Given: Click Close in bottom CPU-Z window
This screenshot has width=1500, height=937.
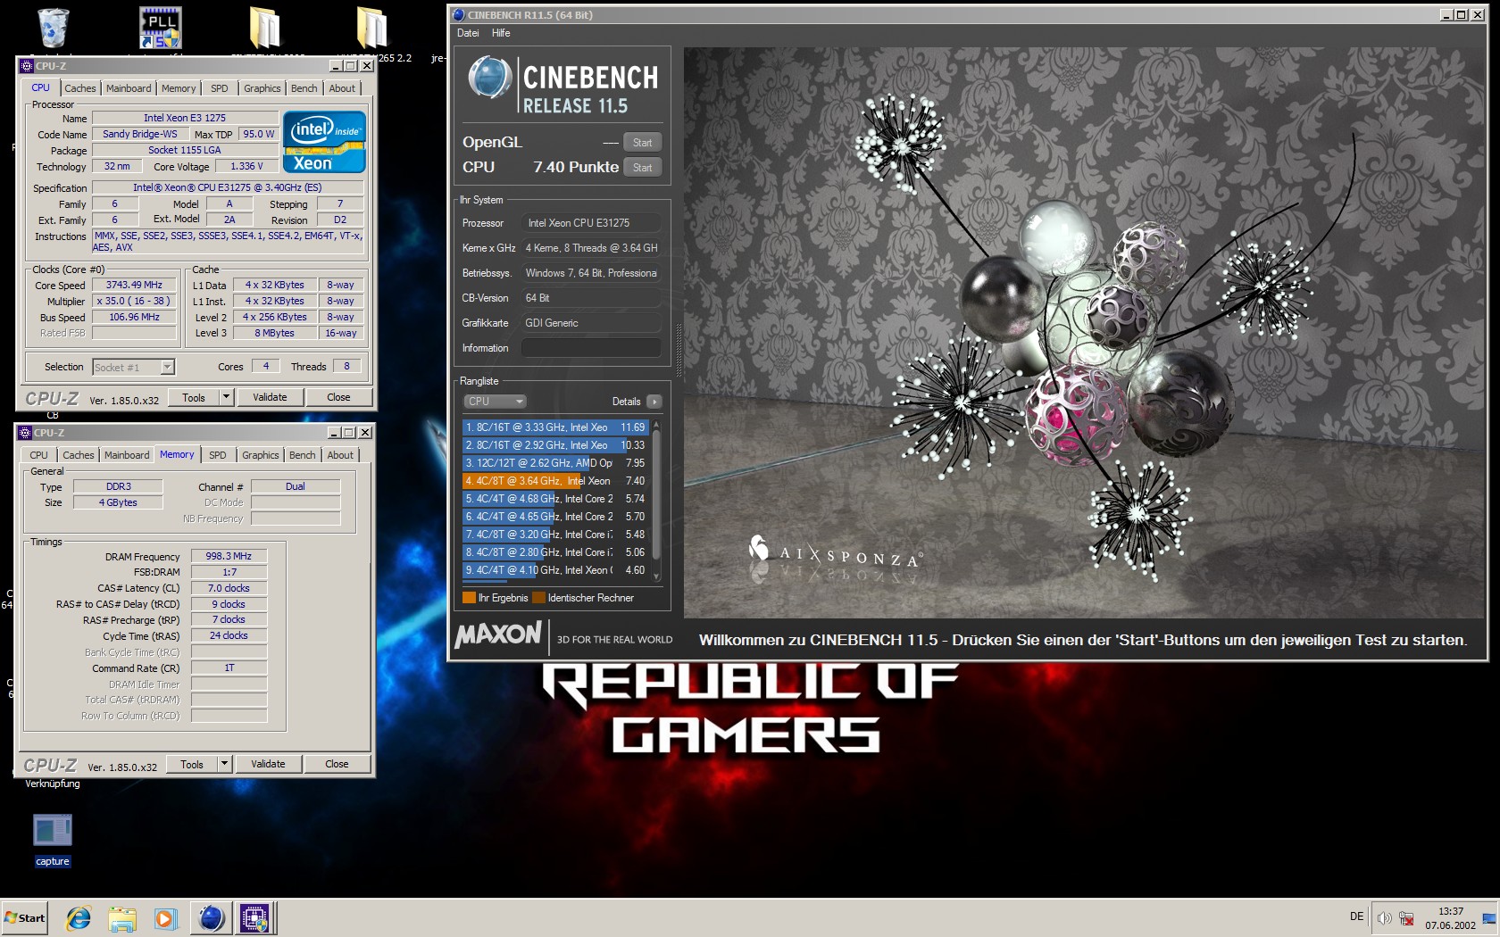Looking at the screenshot, I should (x=337, y=764).
